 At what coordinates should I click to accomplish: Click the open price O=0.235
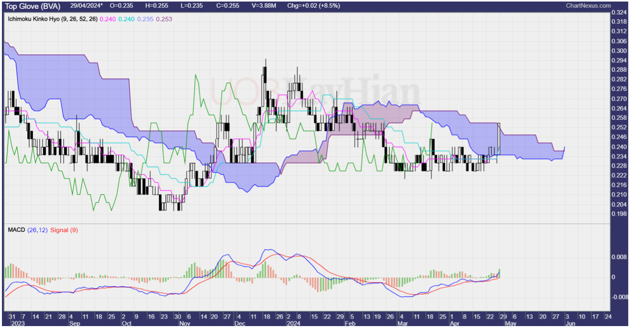tap(121, 6)
